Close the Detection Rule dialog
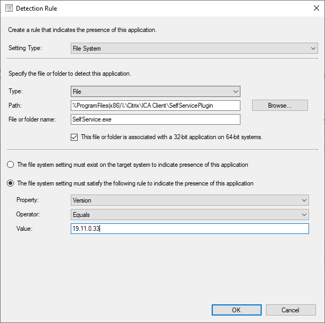The image size is (325, 323). coord(316,8)
